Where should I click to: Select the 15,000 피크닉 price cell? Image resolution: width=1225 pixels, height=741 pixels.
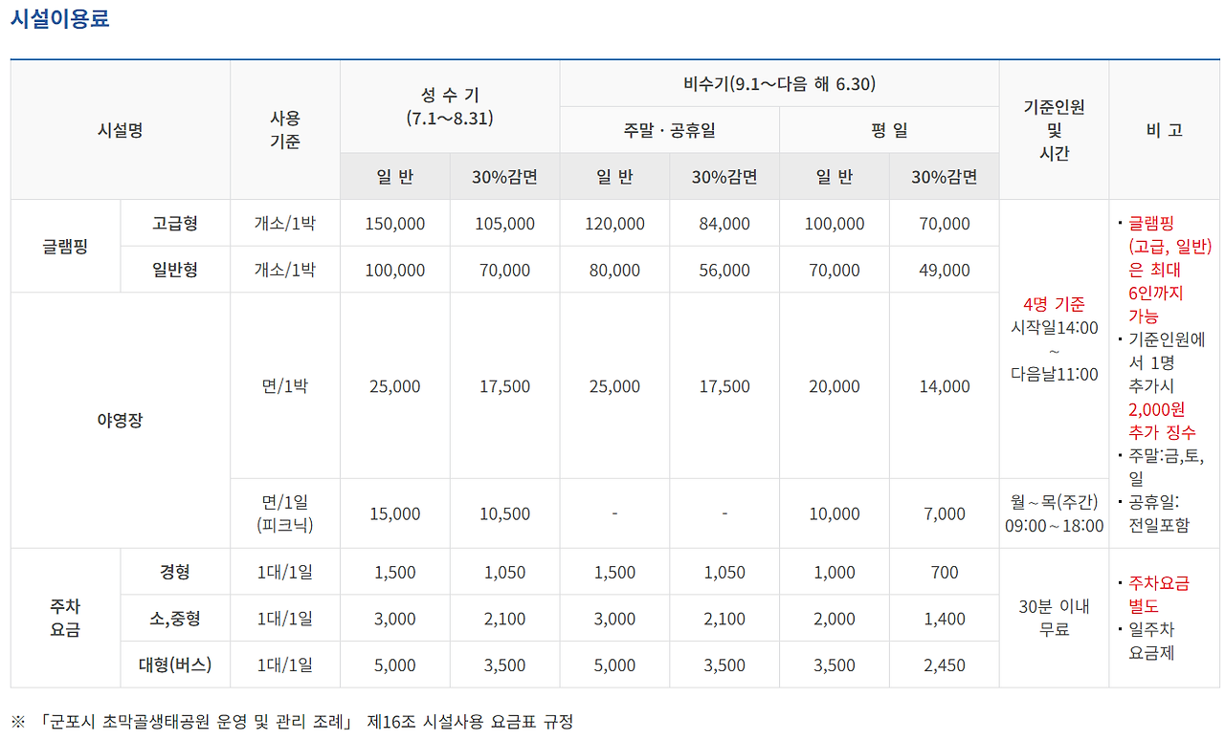pos(395,513)
